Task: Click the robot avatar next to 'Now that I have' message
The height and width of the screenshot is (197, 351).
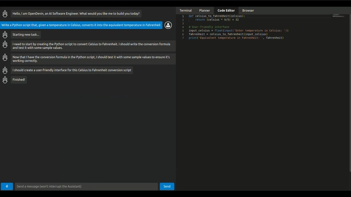Action: [5, 57]
